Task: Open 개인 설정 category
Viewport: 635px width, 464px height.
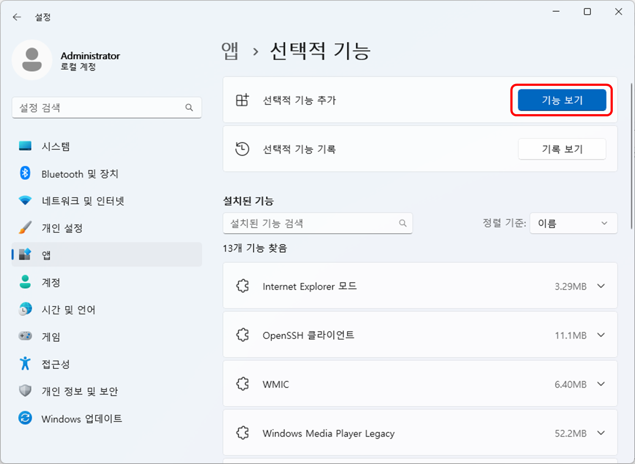Action: 107,227
